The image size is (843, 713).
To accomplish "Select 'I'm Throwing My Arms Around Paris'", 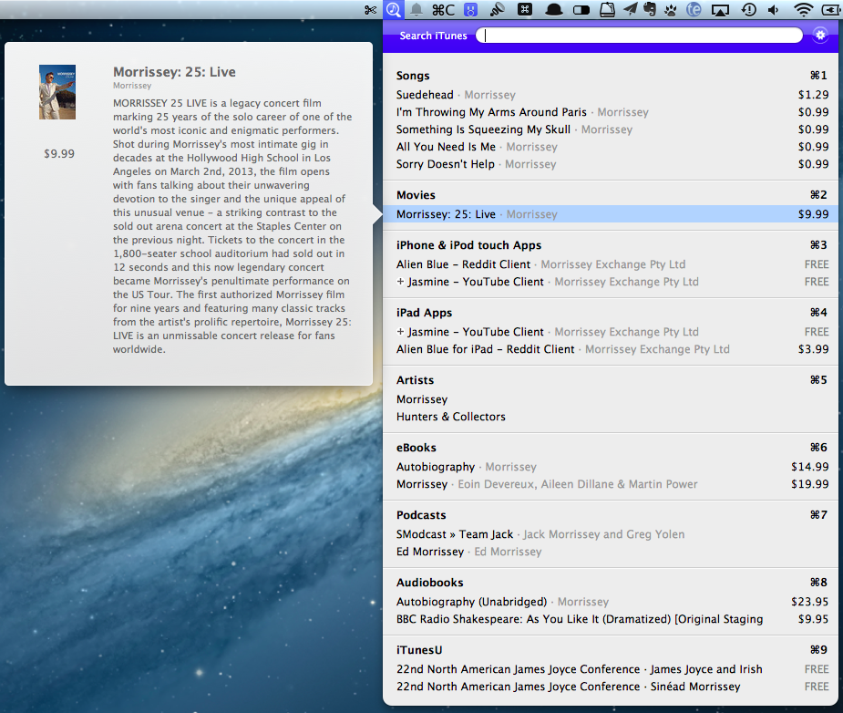I will (612, 112).
